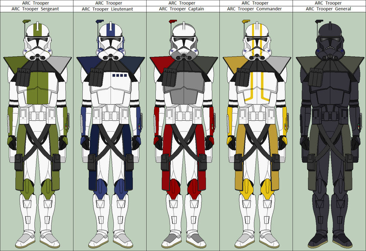
Task: Select the green-striped Sergeant helmet
Action: pyautogui.click(x=37, y=41)
